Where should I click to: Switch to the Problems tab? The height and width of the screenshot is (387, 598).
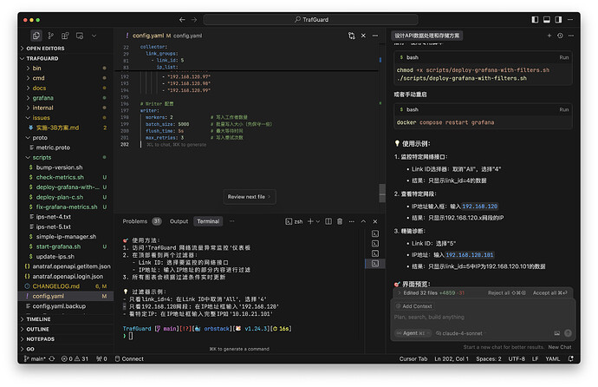[134, 221]
